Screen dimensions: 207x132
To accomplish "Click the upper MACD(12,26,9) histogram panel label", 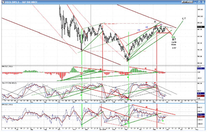I will click(7, 66).
